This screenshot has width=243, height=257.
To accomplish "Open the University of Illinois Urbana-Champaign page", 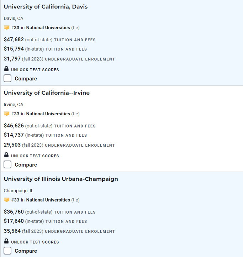I will [x=61, y=179].
